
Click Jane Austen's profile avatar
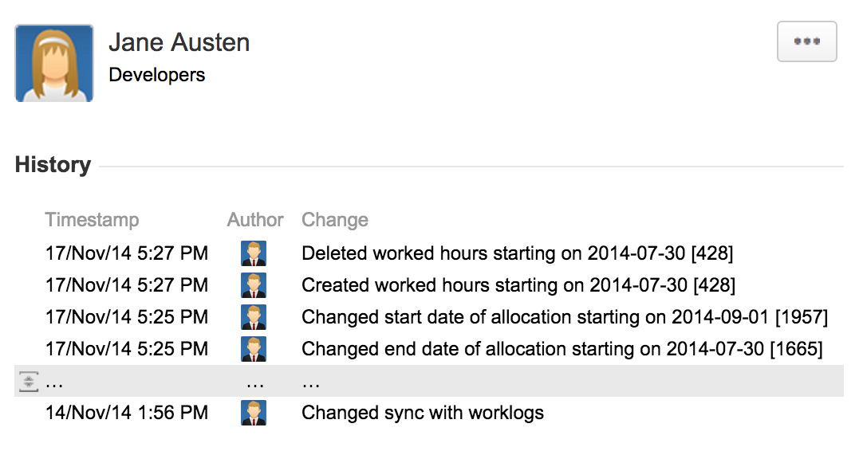54,63
